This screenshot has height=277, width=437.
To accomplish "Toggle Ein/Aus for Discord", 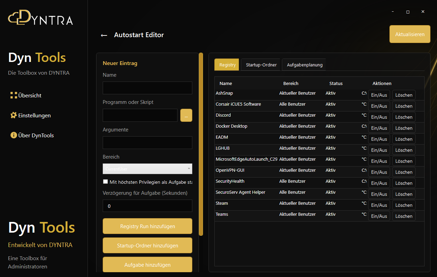I will [x=379, y=117].
